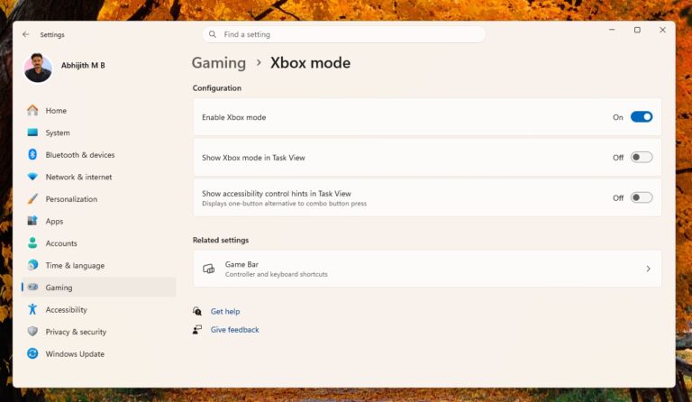
Task: Click the user name Abhijith M B
Action: pyautogui.click(x=83, y=65)
